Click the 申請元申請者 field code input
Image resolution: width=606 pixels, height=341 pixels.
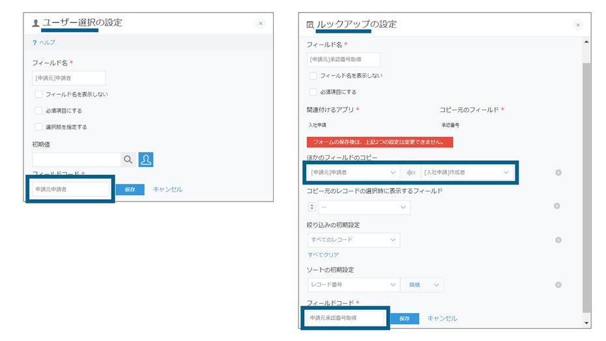coord(70,189)
